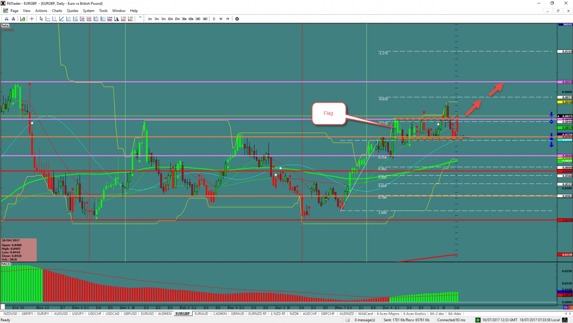
Task: Click the yellow 0.8948 price label
Action: pyautogui.click(x=565, y=102)
